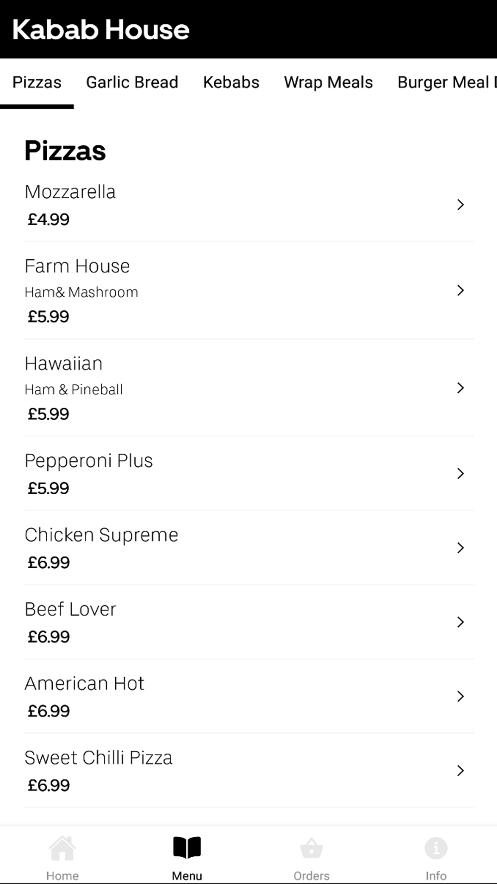Tap the Menu book icon

coord(187,848)
